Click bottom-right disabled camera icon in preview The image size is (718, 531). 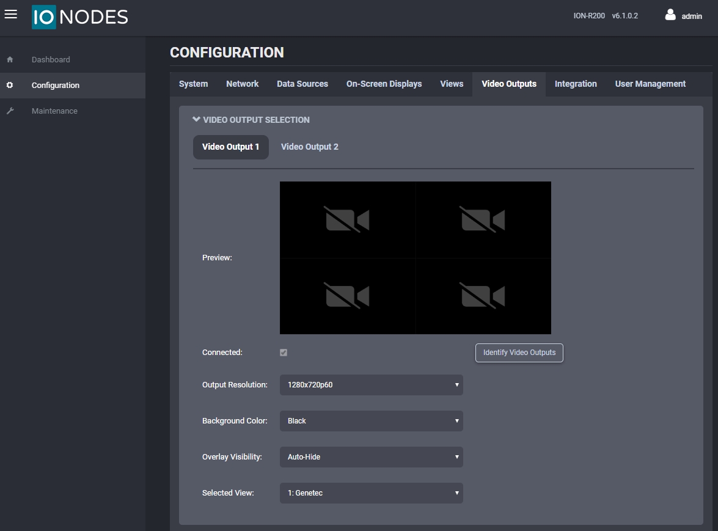(x=483, y=296)
